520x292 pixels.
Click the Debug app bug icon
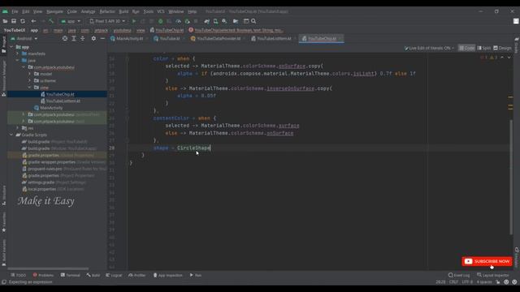(x=161, y=21)
